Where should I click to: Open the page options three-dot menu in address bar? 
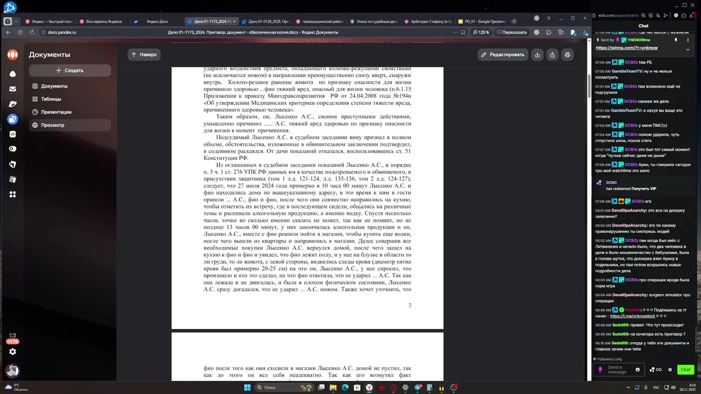tap(455, 32)
